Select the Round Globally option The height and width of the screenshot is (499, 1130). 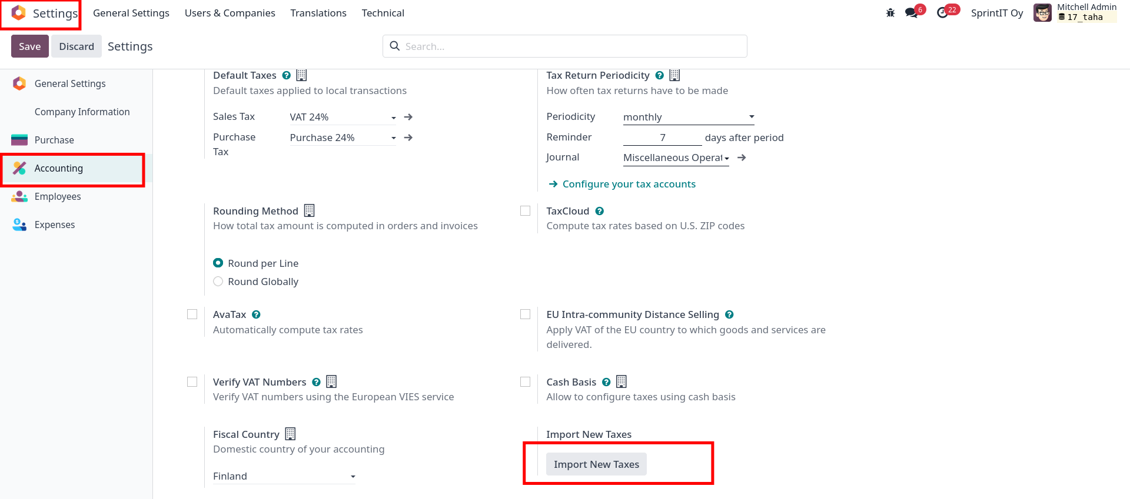click(218, 282)
